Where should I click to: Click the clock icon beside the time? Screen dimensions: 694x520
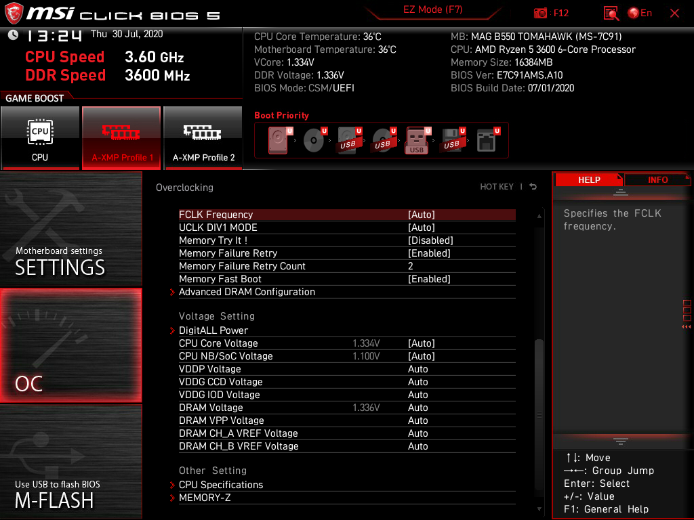(14, 35)
